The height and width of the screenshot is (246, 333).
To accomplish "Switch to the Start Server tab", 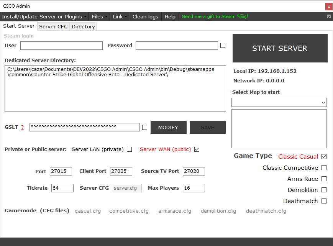I will pos(19,26).
